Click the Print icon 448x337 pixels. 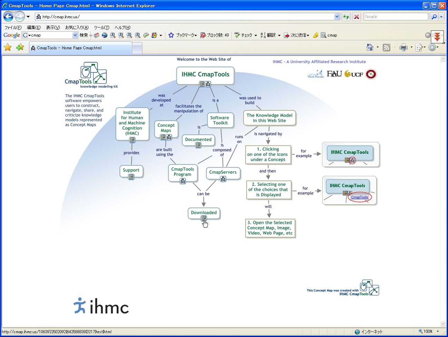[403, 48]
